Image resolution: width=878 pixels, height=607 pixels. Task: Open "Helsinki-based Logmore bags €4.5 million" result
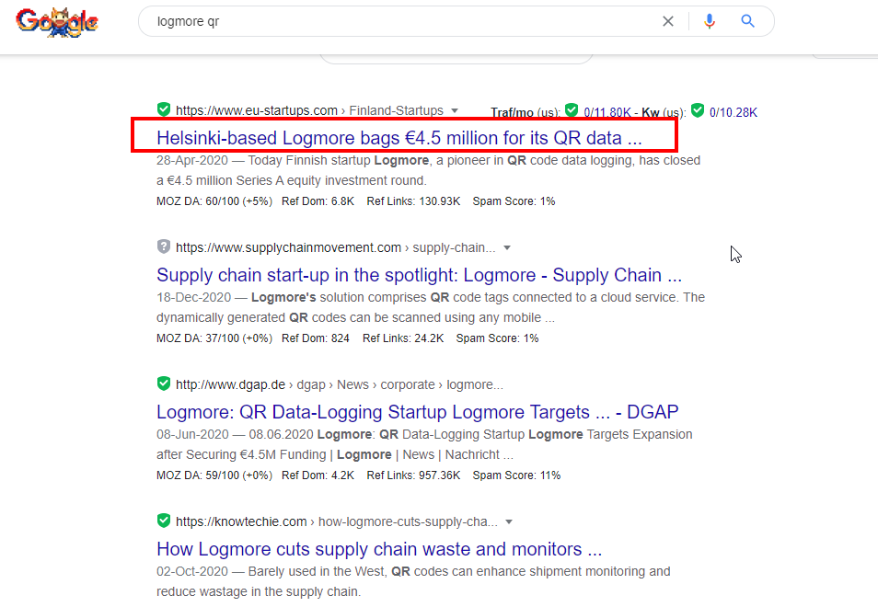pos(399,138)
